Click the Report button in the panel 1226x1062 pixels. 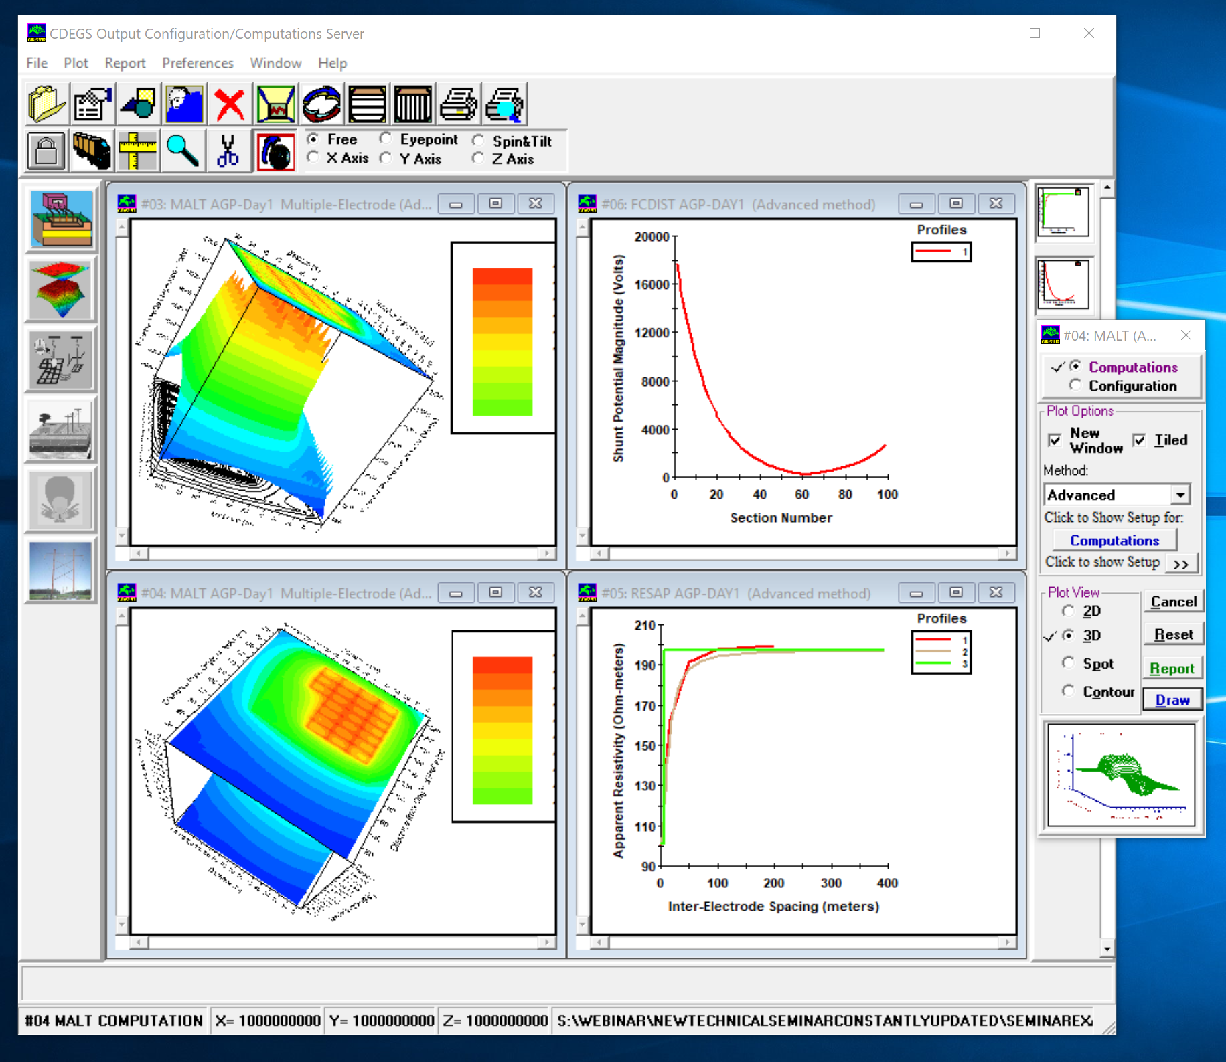pos(1172,668)
